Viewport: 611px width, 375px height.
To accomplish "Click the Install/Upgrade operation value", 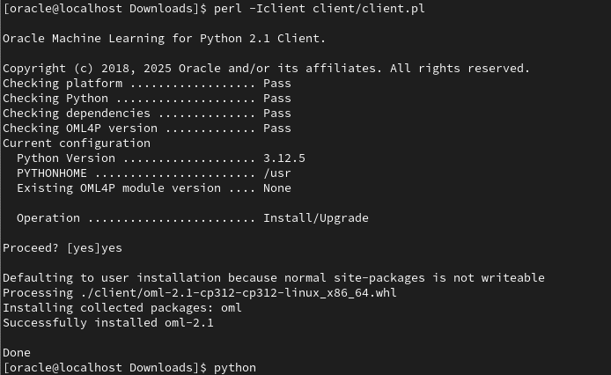I will (x=315, y=217).
